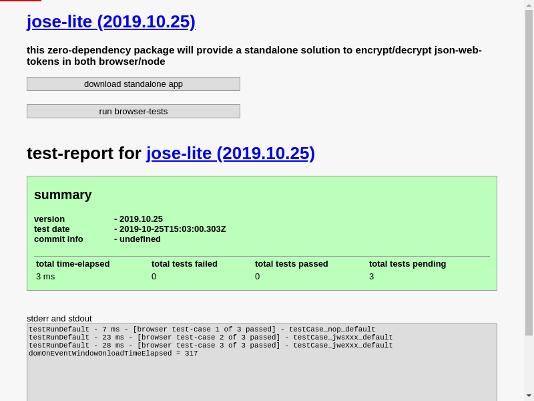Click the stderr and stdout label
Image resolution: width=534 pixels, height=401 pixels.
click(x=59, y=319)
